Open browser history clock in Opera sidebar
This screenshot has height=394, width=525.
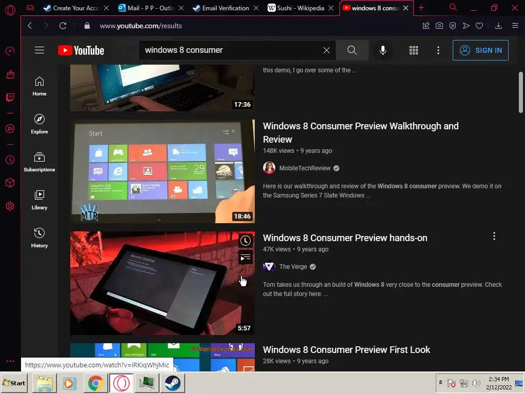click(10, 160)
